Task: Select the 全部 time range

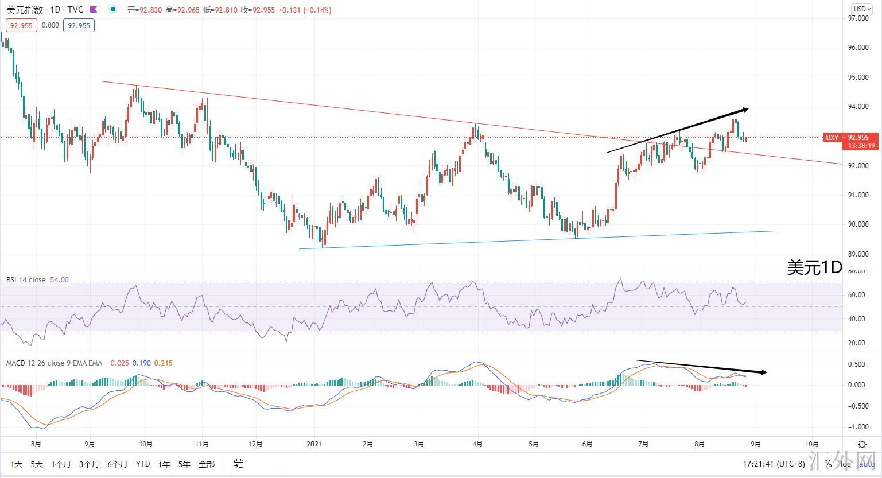Action: pyautogui.click(x=207, y=464)
